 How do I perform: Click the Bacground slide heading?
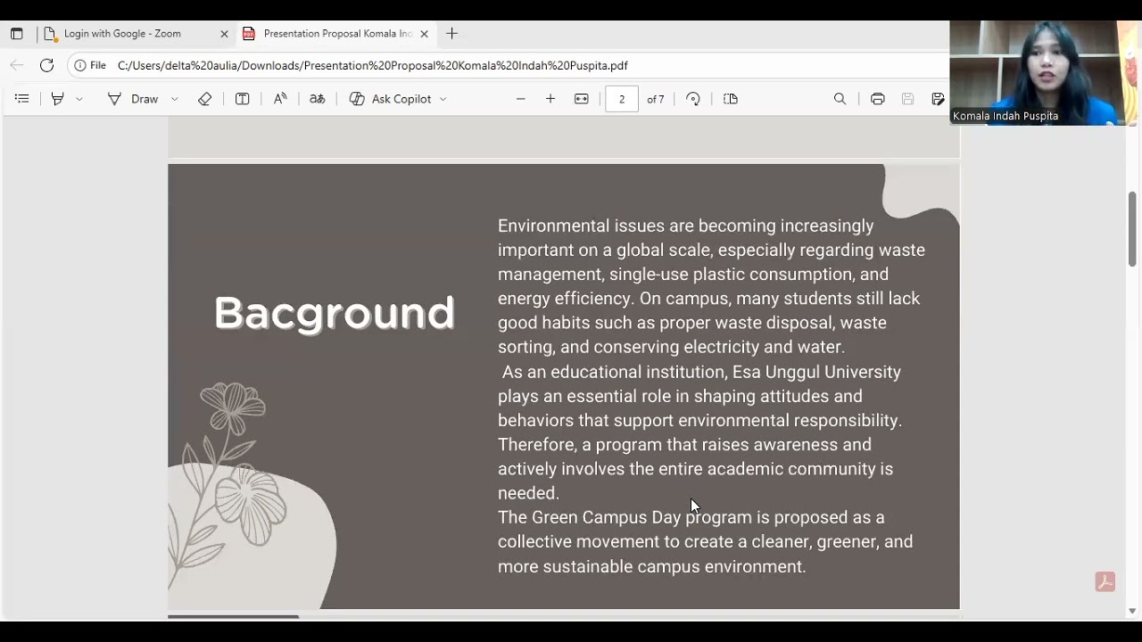[335, 313]
